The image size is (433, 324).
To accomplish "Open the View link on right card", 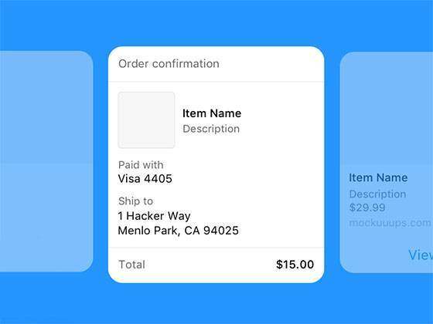I will point(421,255).
